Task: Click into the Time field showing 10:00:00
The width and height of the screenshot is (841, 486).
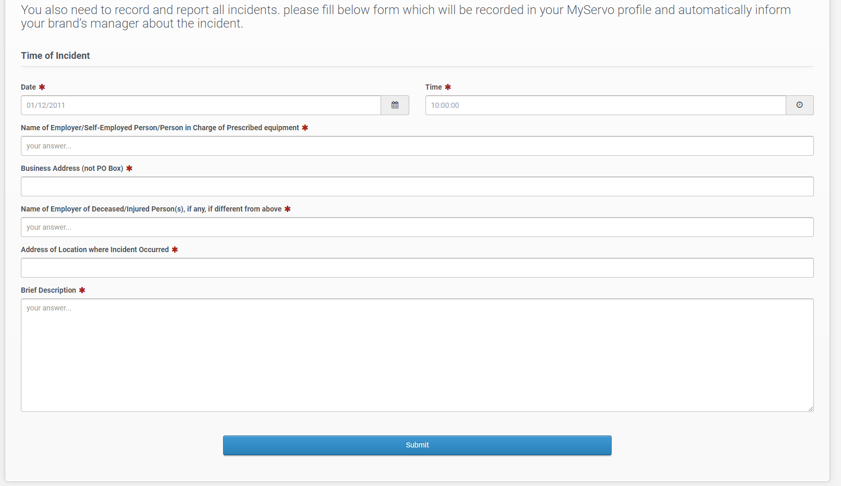Action: click(x=605, y=105)
